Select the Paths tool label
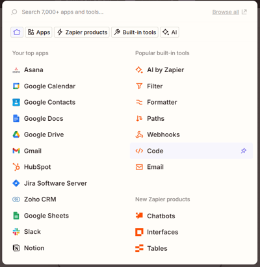This screenshot has height=267, width=260. (155, 118)
